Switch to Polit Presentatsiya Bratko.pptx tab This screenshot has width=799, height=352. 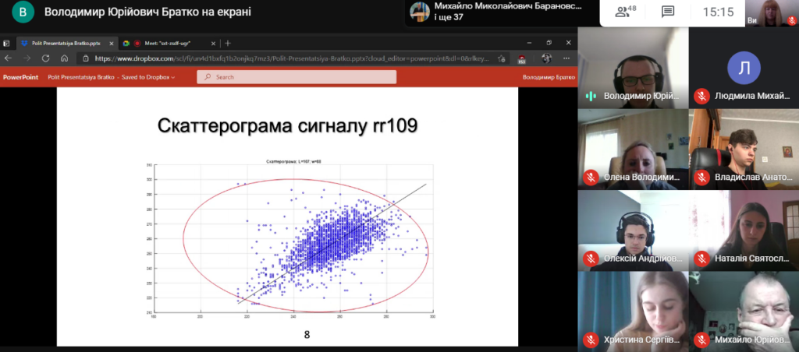(x=66, y=44)
